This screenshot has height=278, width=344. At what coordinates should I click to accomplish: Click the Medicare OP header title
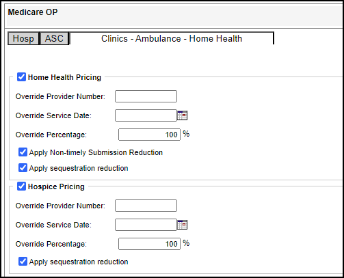(33, 12)
